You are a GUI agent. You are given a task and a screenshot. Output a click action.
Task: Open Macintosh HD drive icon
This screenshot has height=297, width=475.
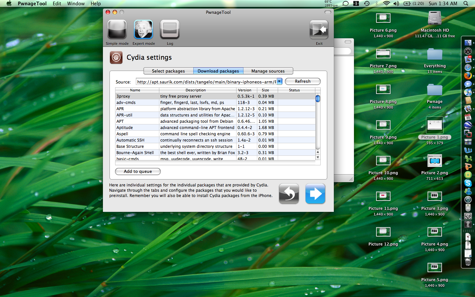click(x=434, y=18)
